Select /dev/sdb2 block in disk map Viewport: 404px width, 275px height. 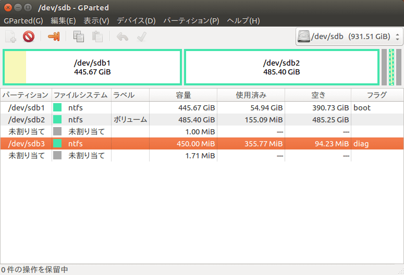[281, 67]
